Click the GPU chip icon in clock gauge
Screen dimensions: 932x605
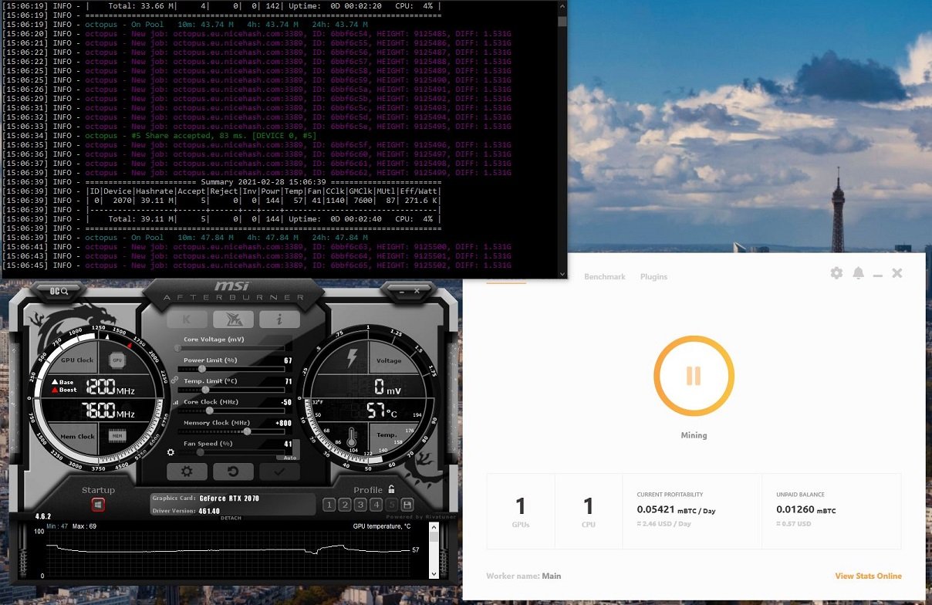117,360
